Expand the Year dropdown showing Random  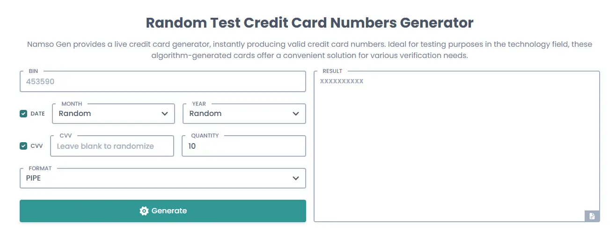click(x=239, y=114)
